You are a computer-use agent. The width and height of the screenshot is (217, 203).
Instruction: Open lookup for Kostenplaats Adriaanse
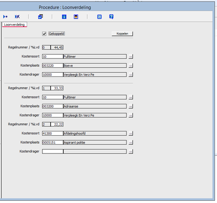tap(131, 106)
